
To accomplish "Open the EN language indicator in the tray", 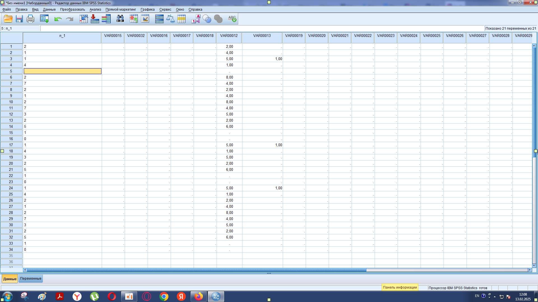I will (477, 296).
